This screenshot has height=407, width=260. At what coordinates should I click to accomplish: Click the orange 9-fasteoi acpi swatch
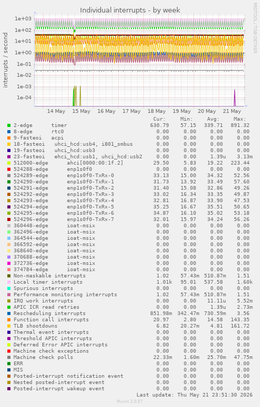point(9,138)
